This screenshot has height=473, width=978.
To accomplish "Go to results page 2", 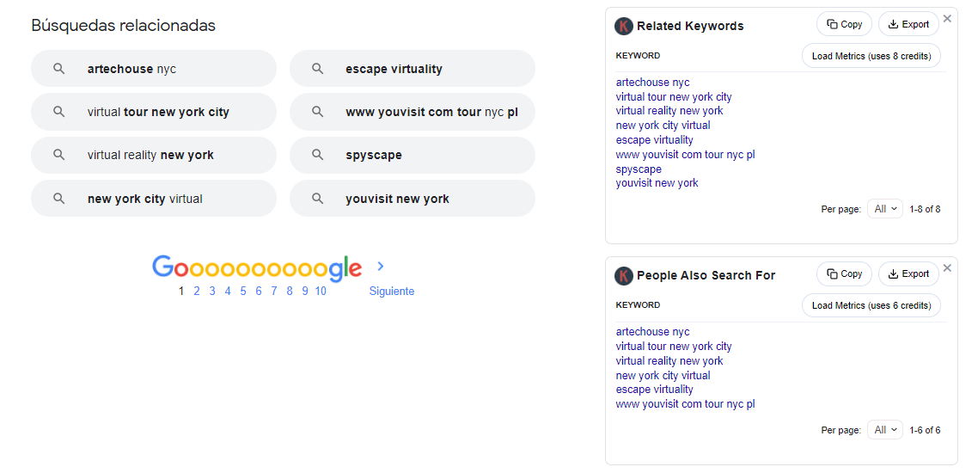I will click(197, 292).
